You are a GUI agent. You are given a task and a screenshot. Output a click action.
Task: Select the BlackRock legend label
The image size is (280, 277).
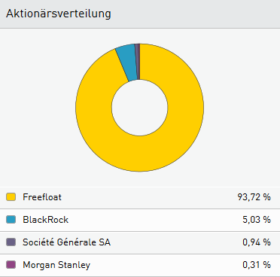45,220
